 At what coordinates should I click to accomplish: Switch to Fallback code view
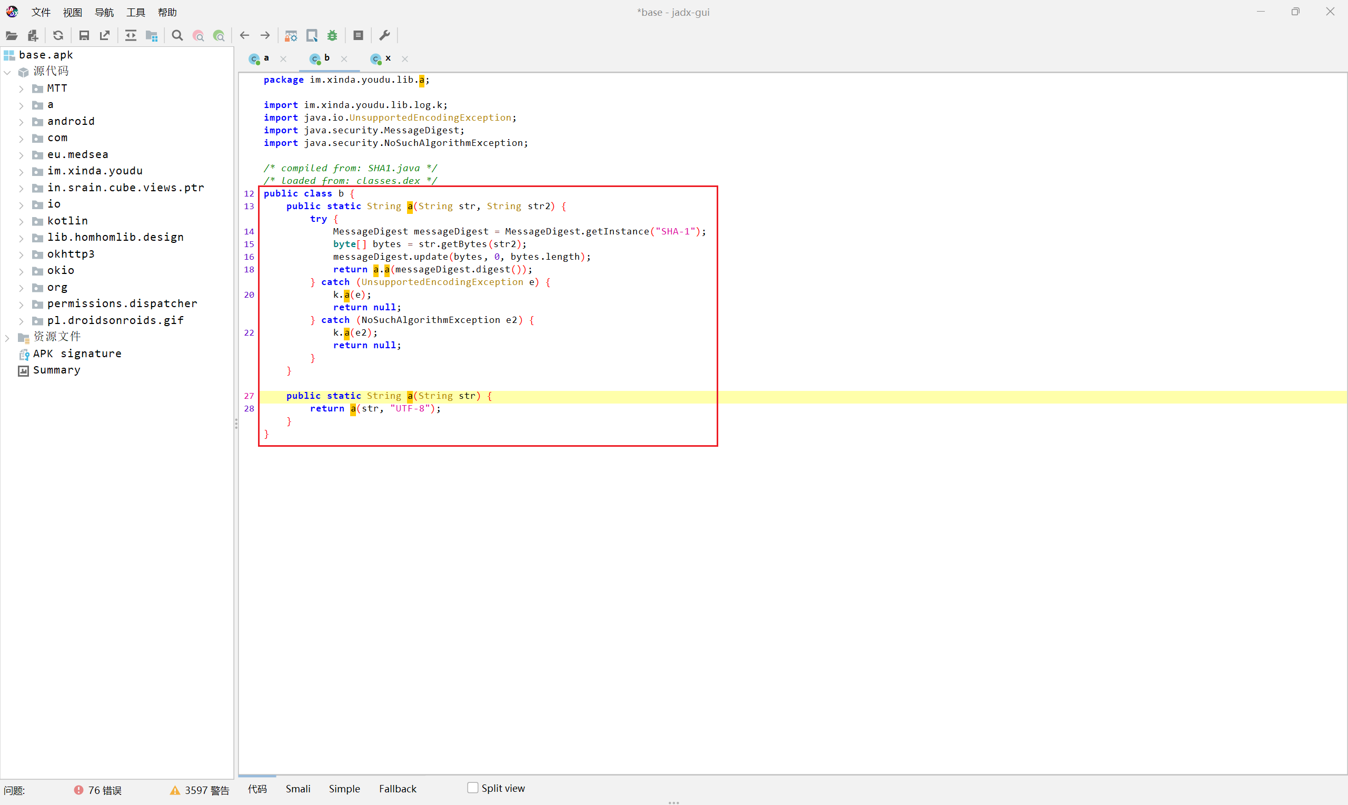tap(398, 789)
